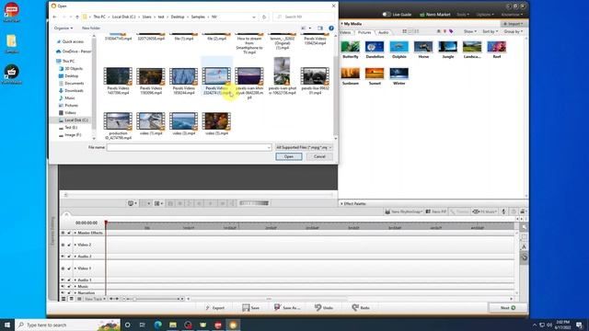589x331 pixels.
Task: Open the Show dropdown in My Media
Action: (469, 31)
